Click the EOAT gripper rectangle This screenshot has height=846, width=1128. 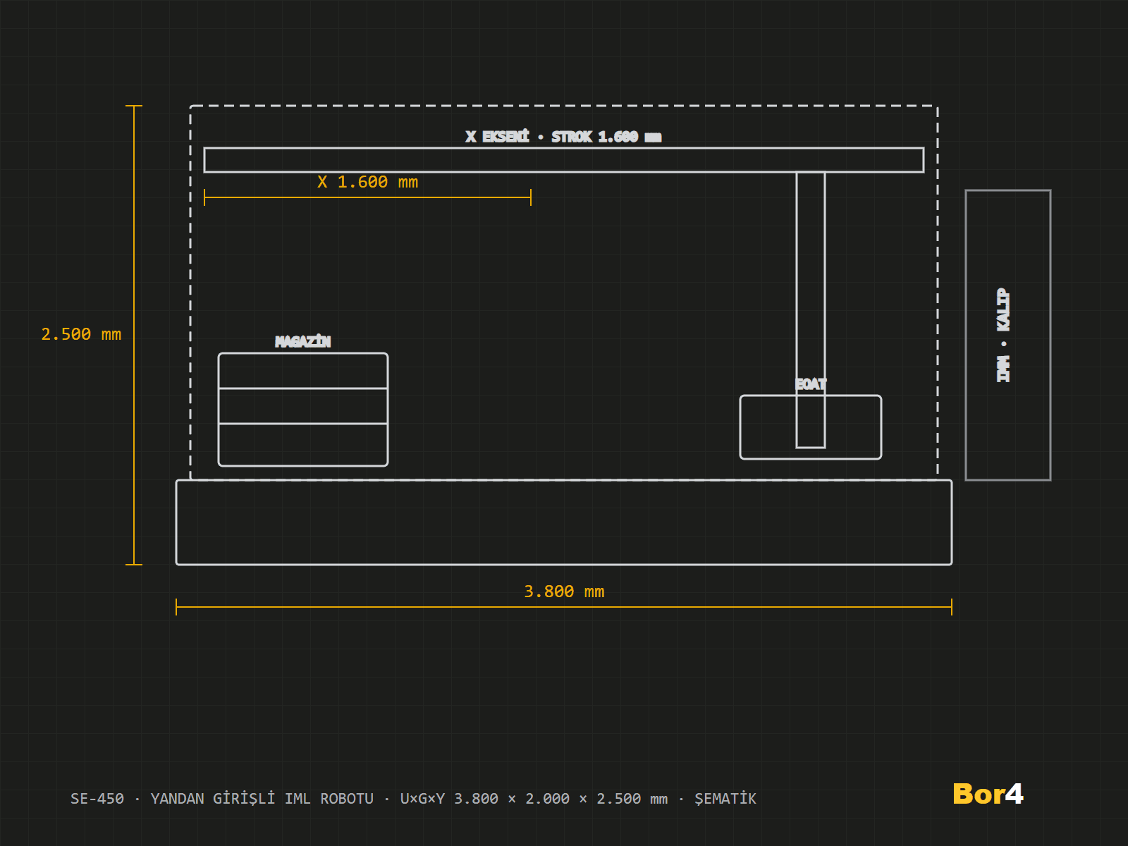coord(811,427)
